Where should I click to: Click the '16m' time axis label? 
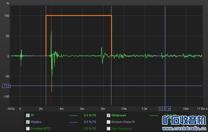186,109
